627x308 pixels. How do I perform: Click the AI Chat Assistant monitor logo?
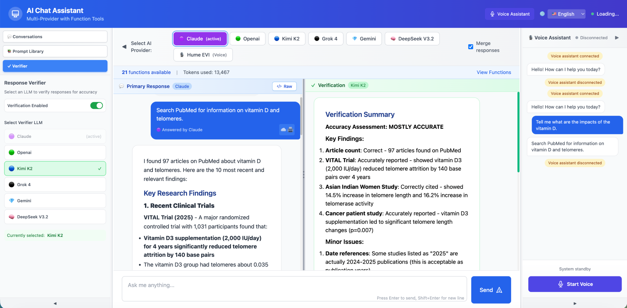15,14
